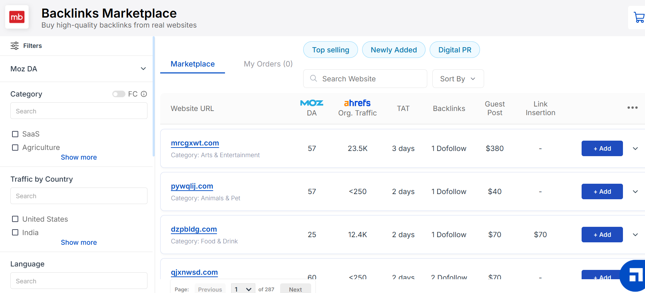Click the FC info icon
The width and height of the screenshot is (645, 293).
point(144,94)
